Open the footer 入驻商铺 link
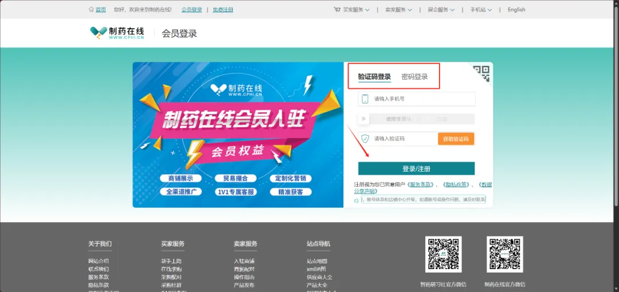This screenshot has height=292, width=619. coord(244,261)
